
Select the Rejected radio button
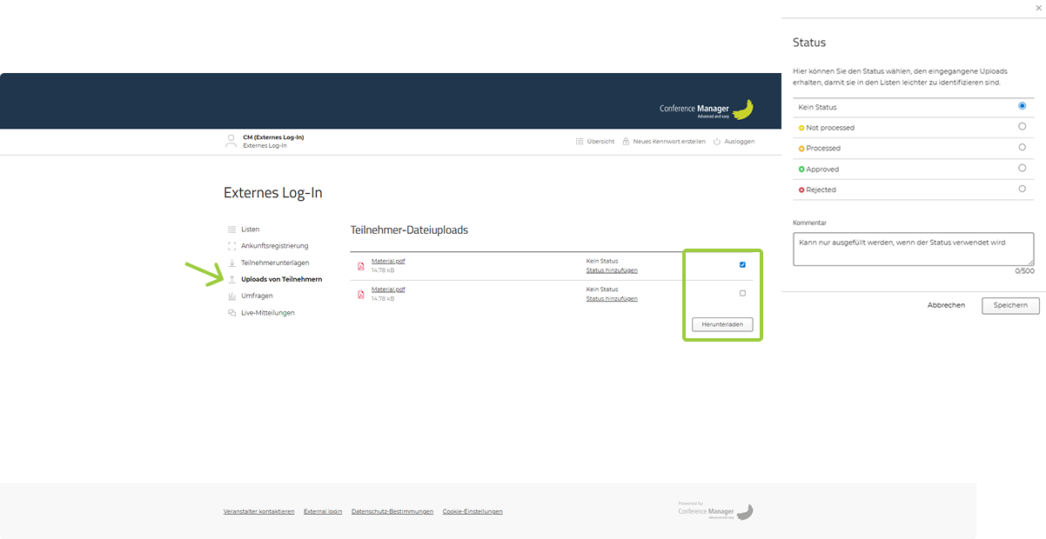coord(1022,189)
